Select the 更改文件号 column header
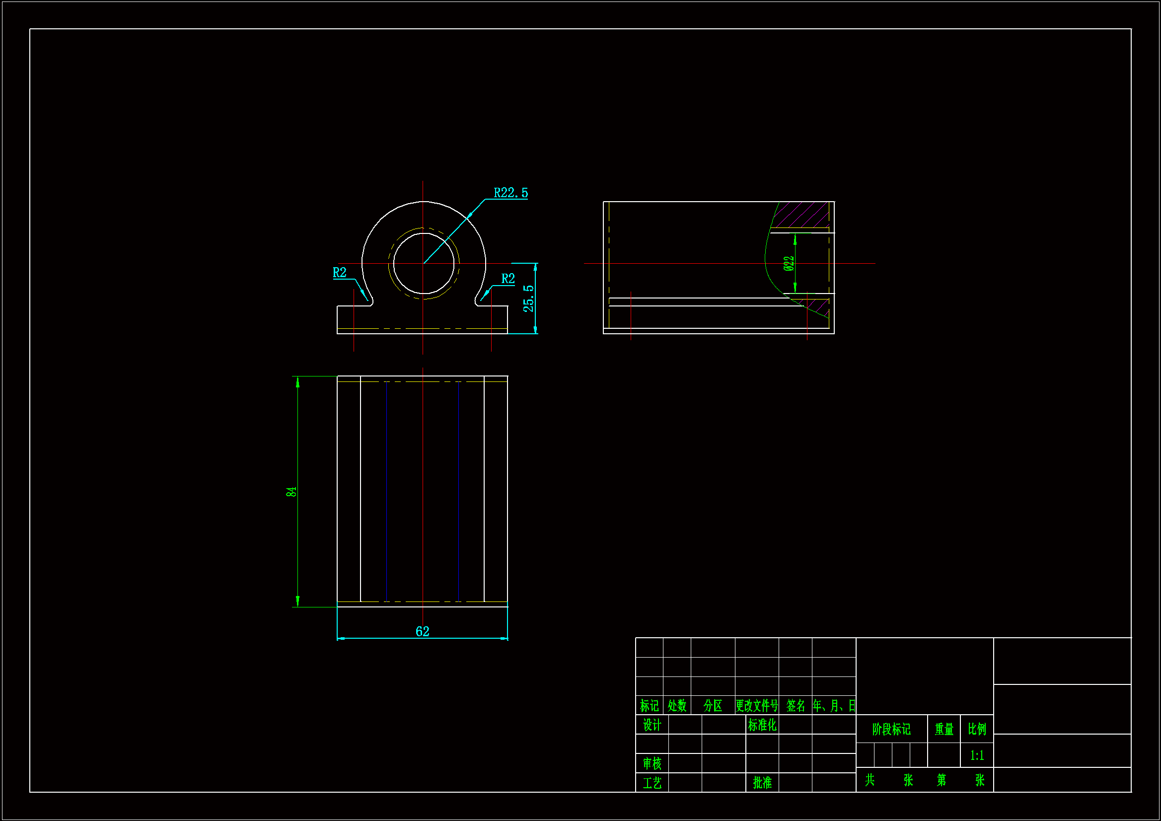The image size is (1161, 821). 756,706
